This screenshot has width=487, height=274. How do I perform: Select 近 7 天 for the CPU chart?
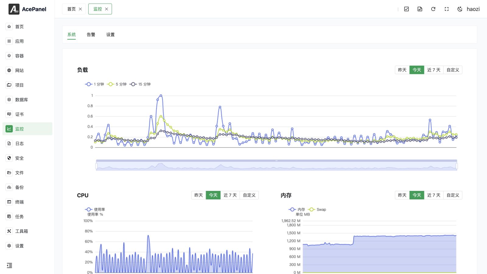(230, 195)
